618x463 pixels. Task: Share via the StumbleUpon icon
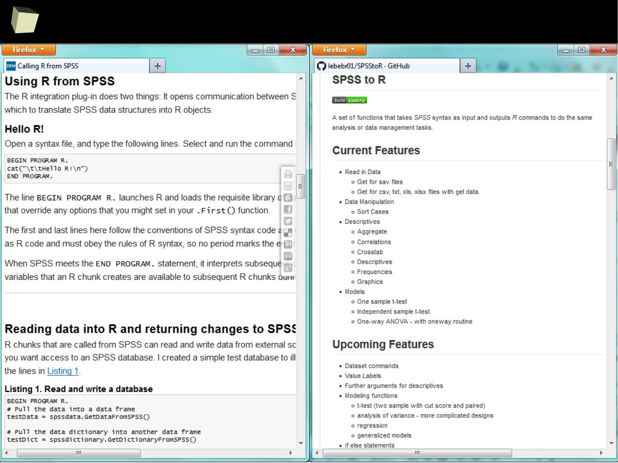tap(288, 256)
